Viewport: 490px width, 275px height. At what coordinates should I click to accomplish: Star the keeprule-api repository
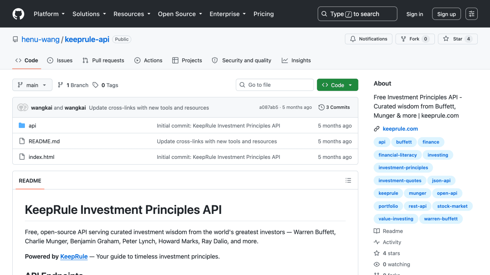point(458,39)
